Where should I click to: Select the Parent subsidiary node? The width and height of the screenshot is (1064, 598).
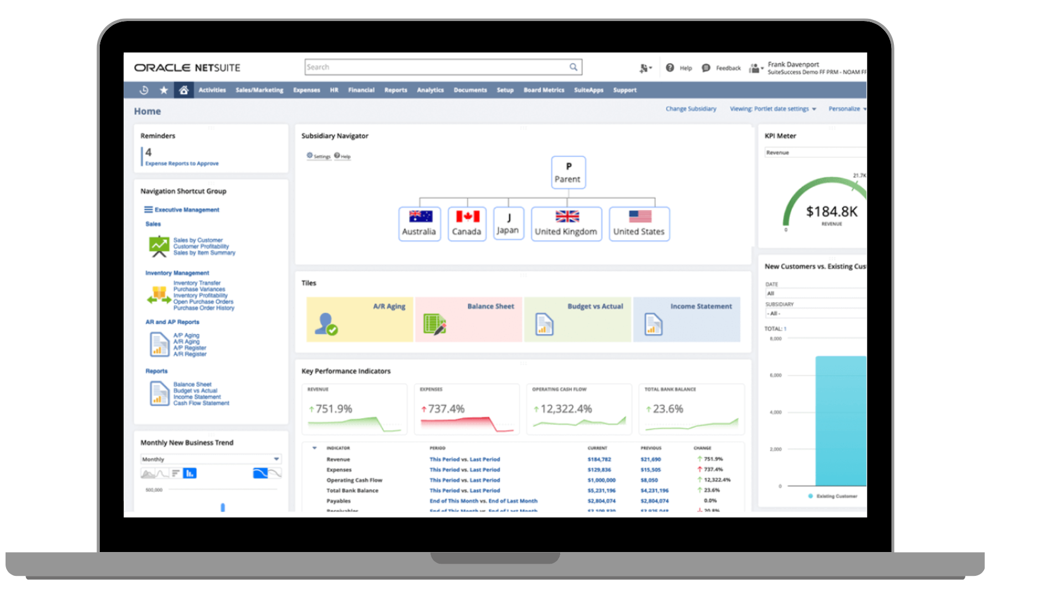(569, 173)
